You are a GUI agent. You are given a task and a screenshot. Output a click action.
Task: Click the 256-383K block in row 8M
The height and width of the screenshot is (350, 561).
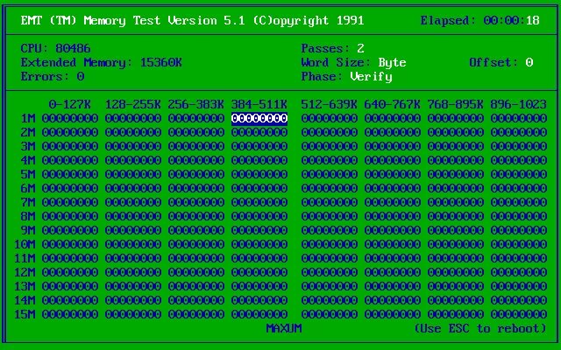coord(196,216)
